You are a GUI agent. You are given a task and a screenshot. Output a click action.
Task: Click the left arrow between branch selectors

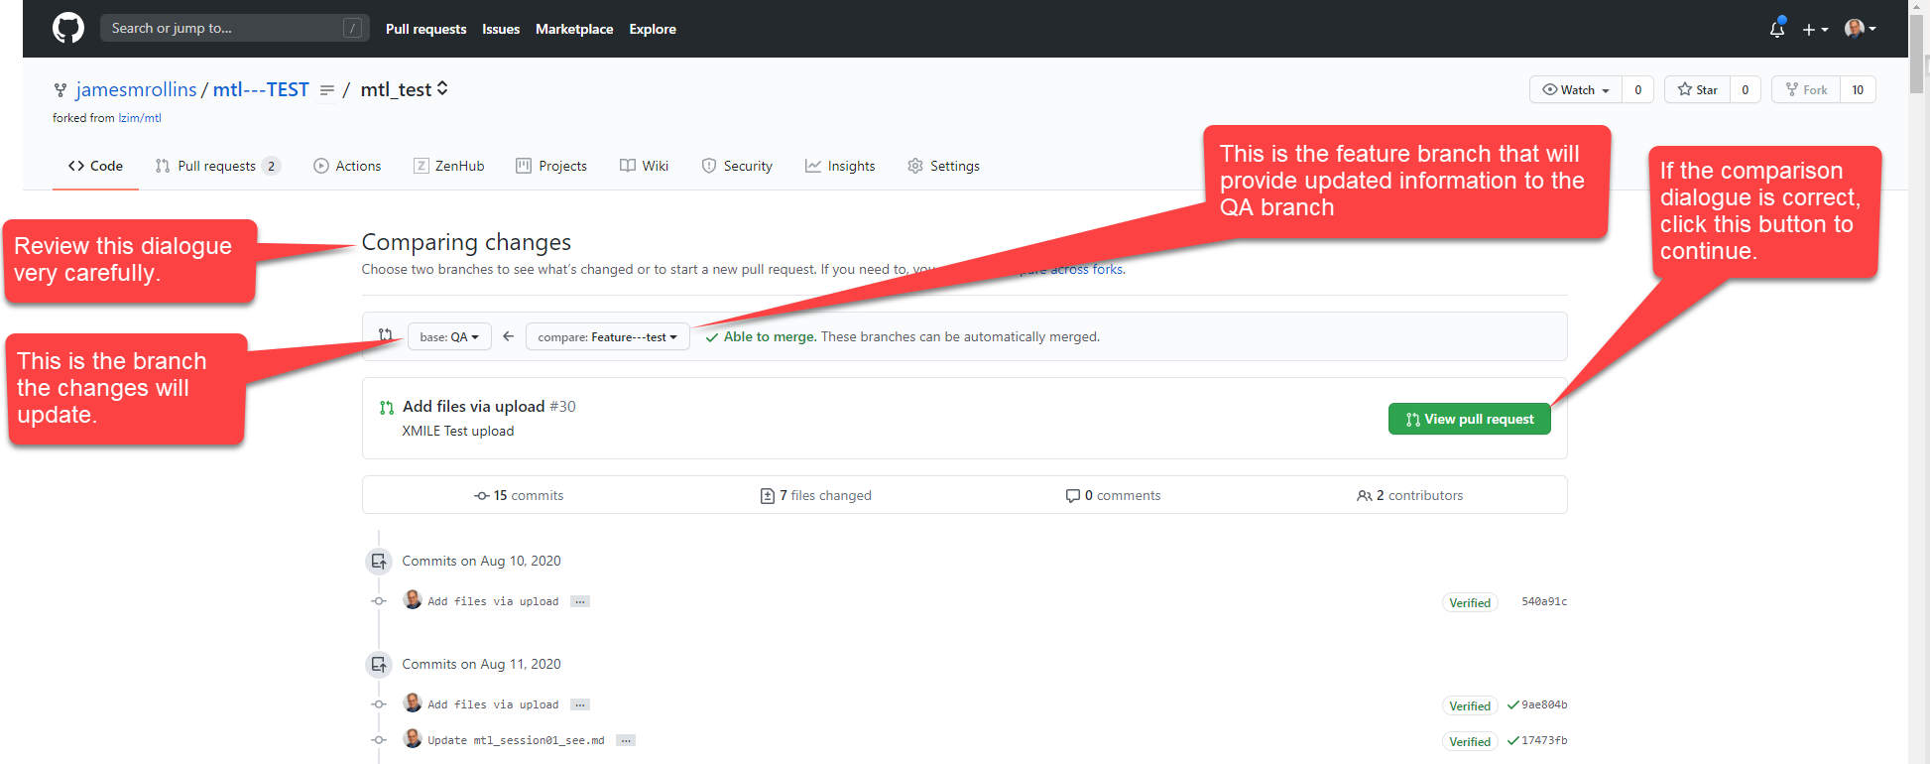pyautogui.click(x=508, y=336)
